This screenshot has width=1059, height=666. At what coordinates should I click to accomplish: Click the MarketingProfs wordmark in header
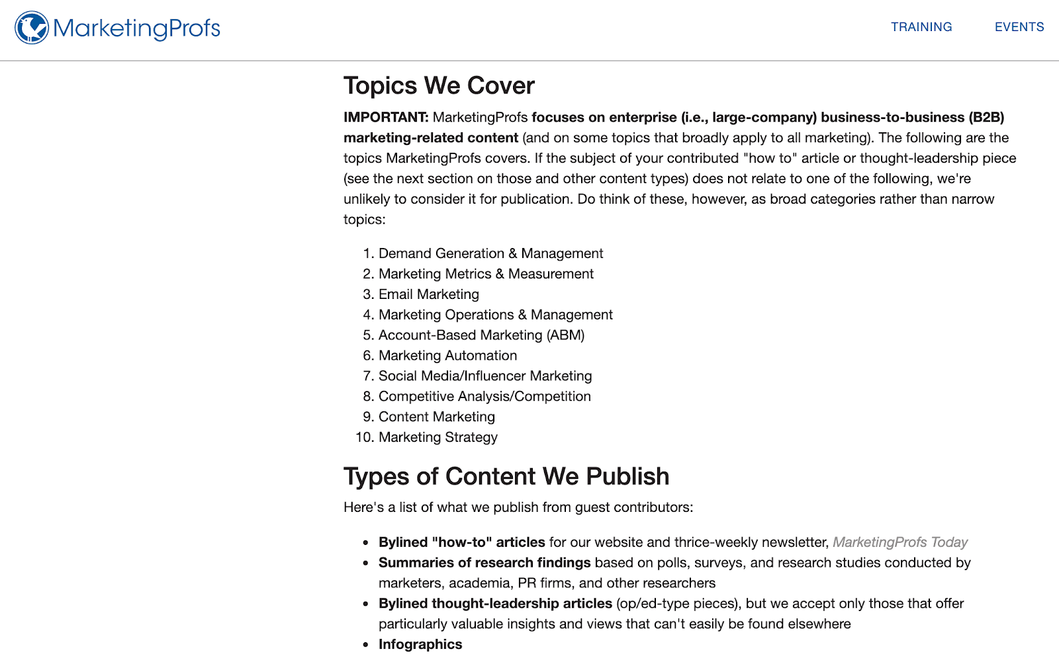(x=137, y=28)
